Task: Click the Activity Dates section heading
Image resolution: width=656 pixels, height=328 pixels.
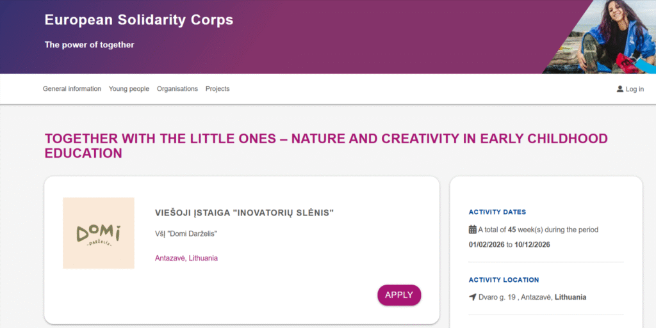Action: [x=497, y=212]
